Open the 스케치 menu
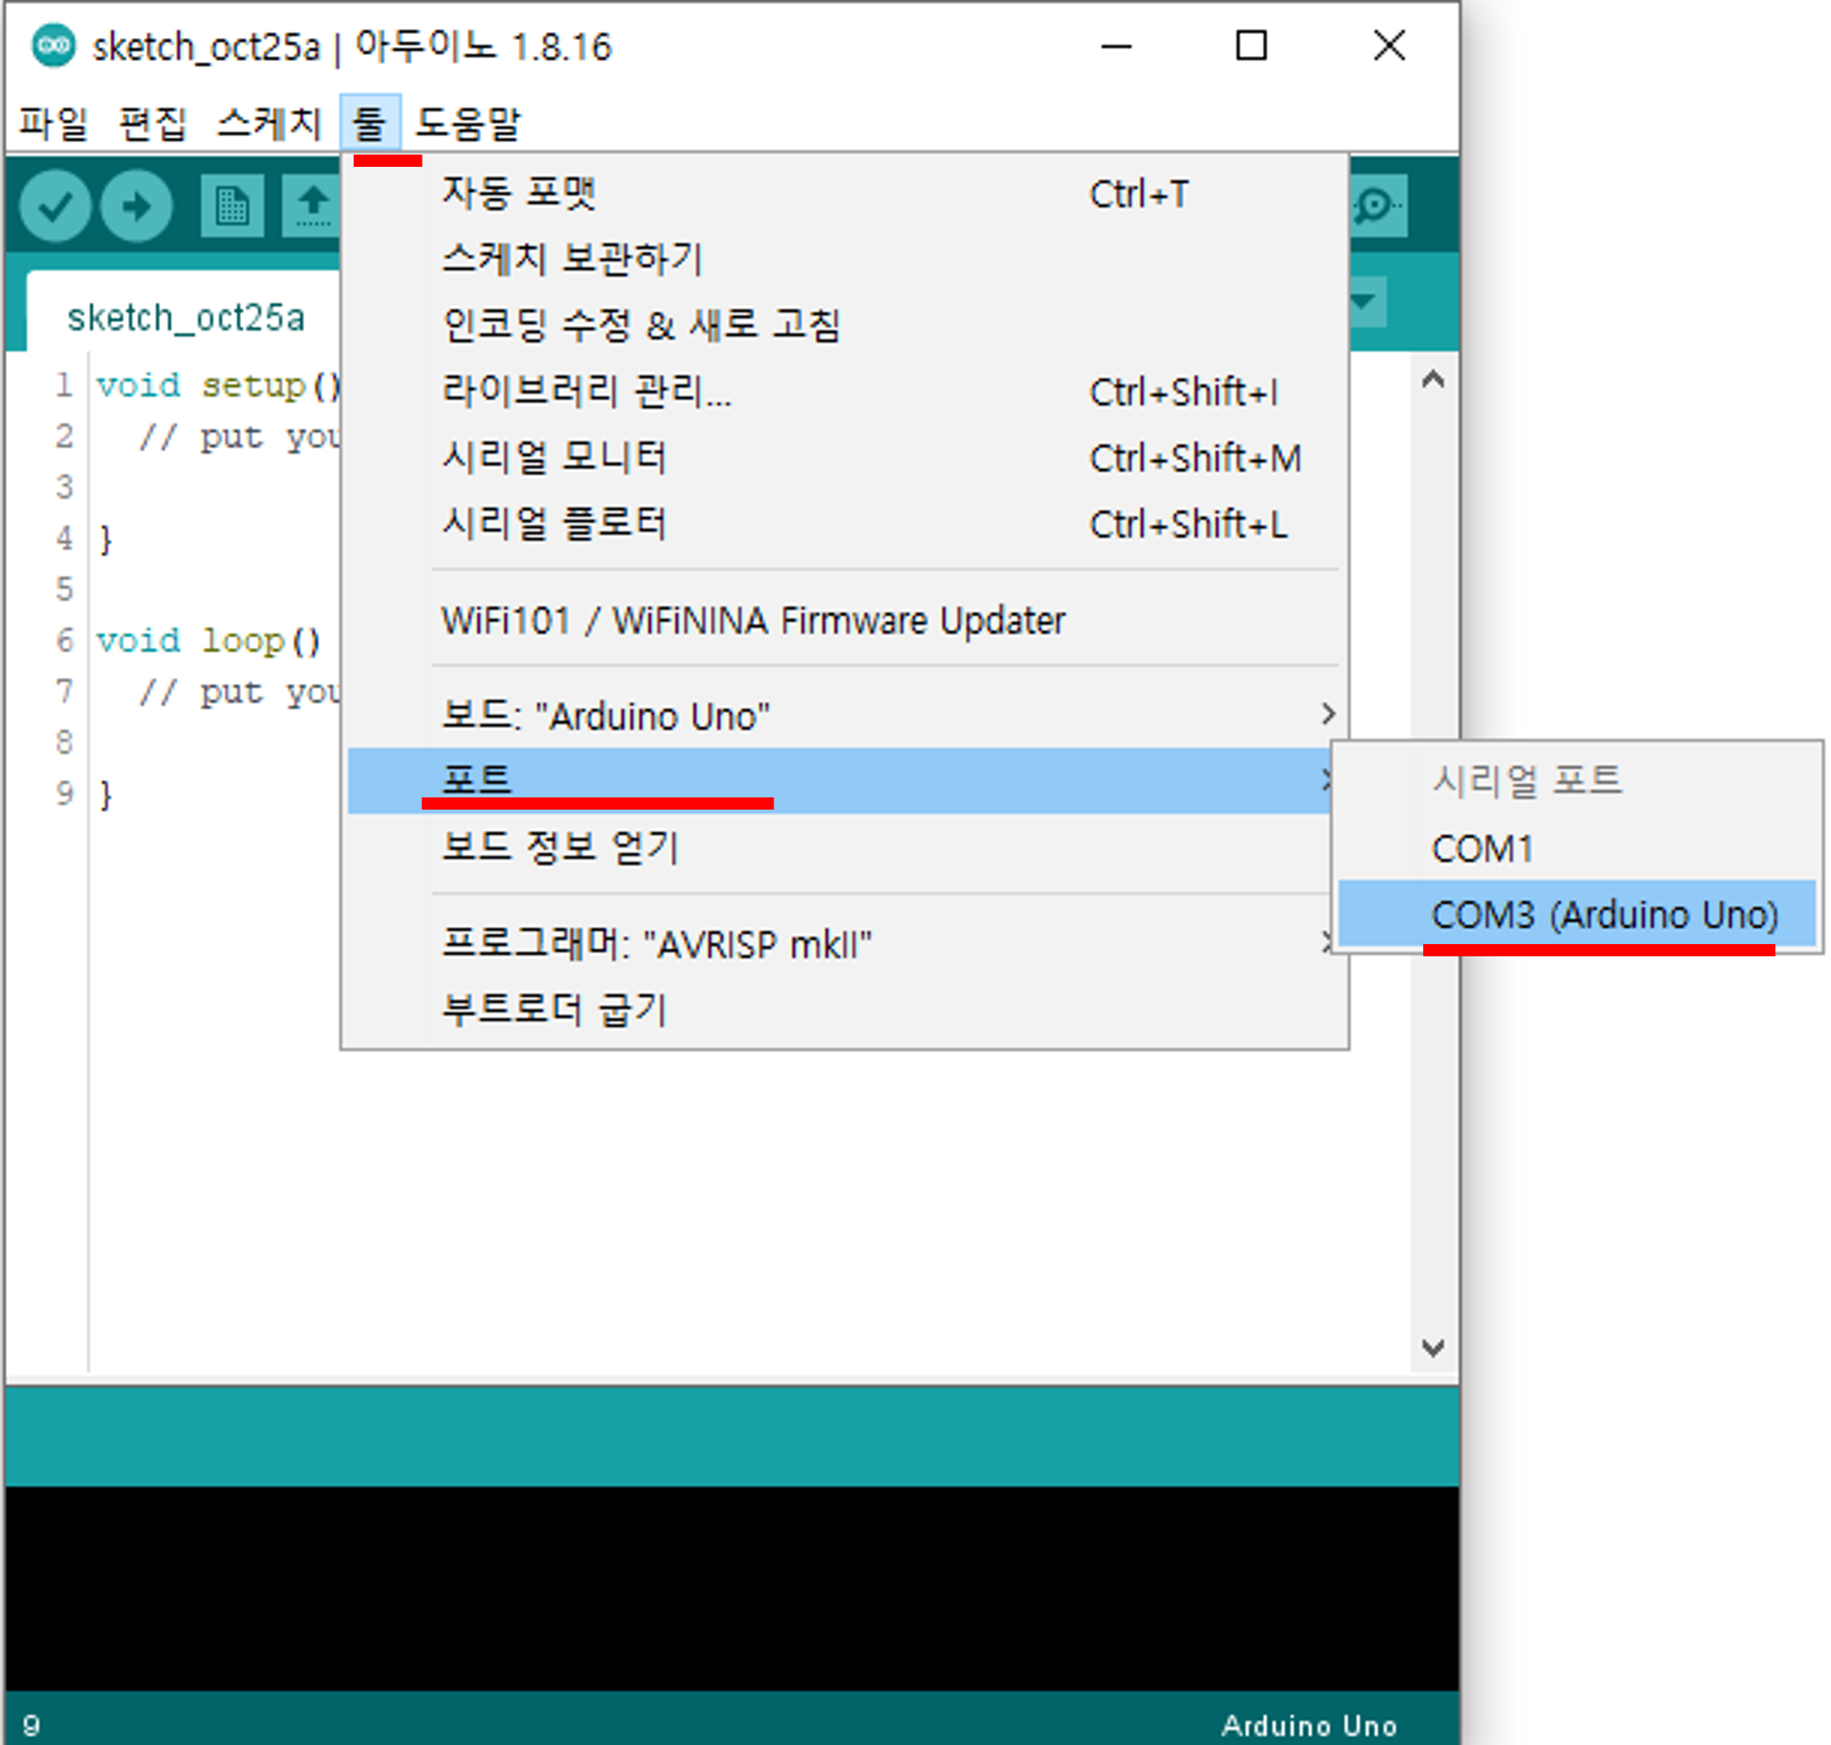Image resolution: width=1831 pixels, height=1745 pixels. pyautogui.click(x=269, y=123)
